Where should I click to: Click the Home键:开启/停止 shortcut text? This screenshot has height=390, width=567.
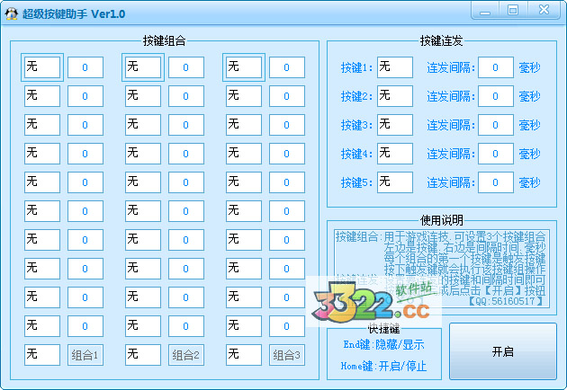click(384, 366)
